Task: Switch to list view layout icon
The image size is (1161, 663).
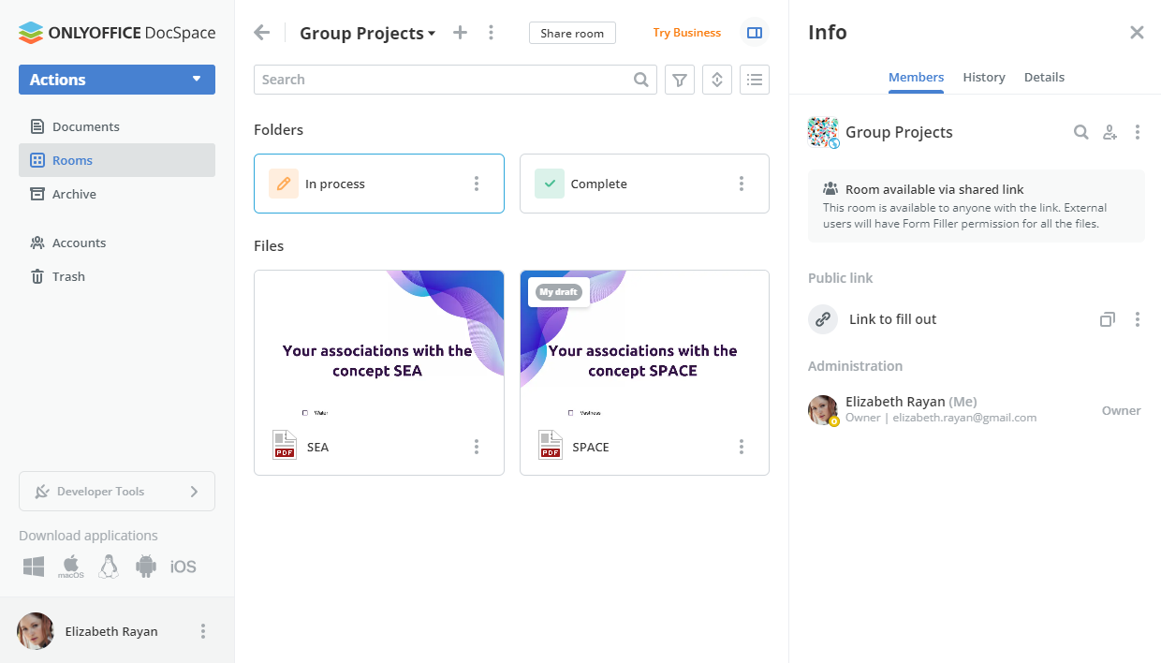Action: point(754,80)
